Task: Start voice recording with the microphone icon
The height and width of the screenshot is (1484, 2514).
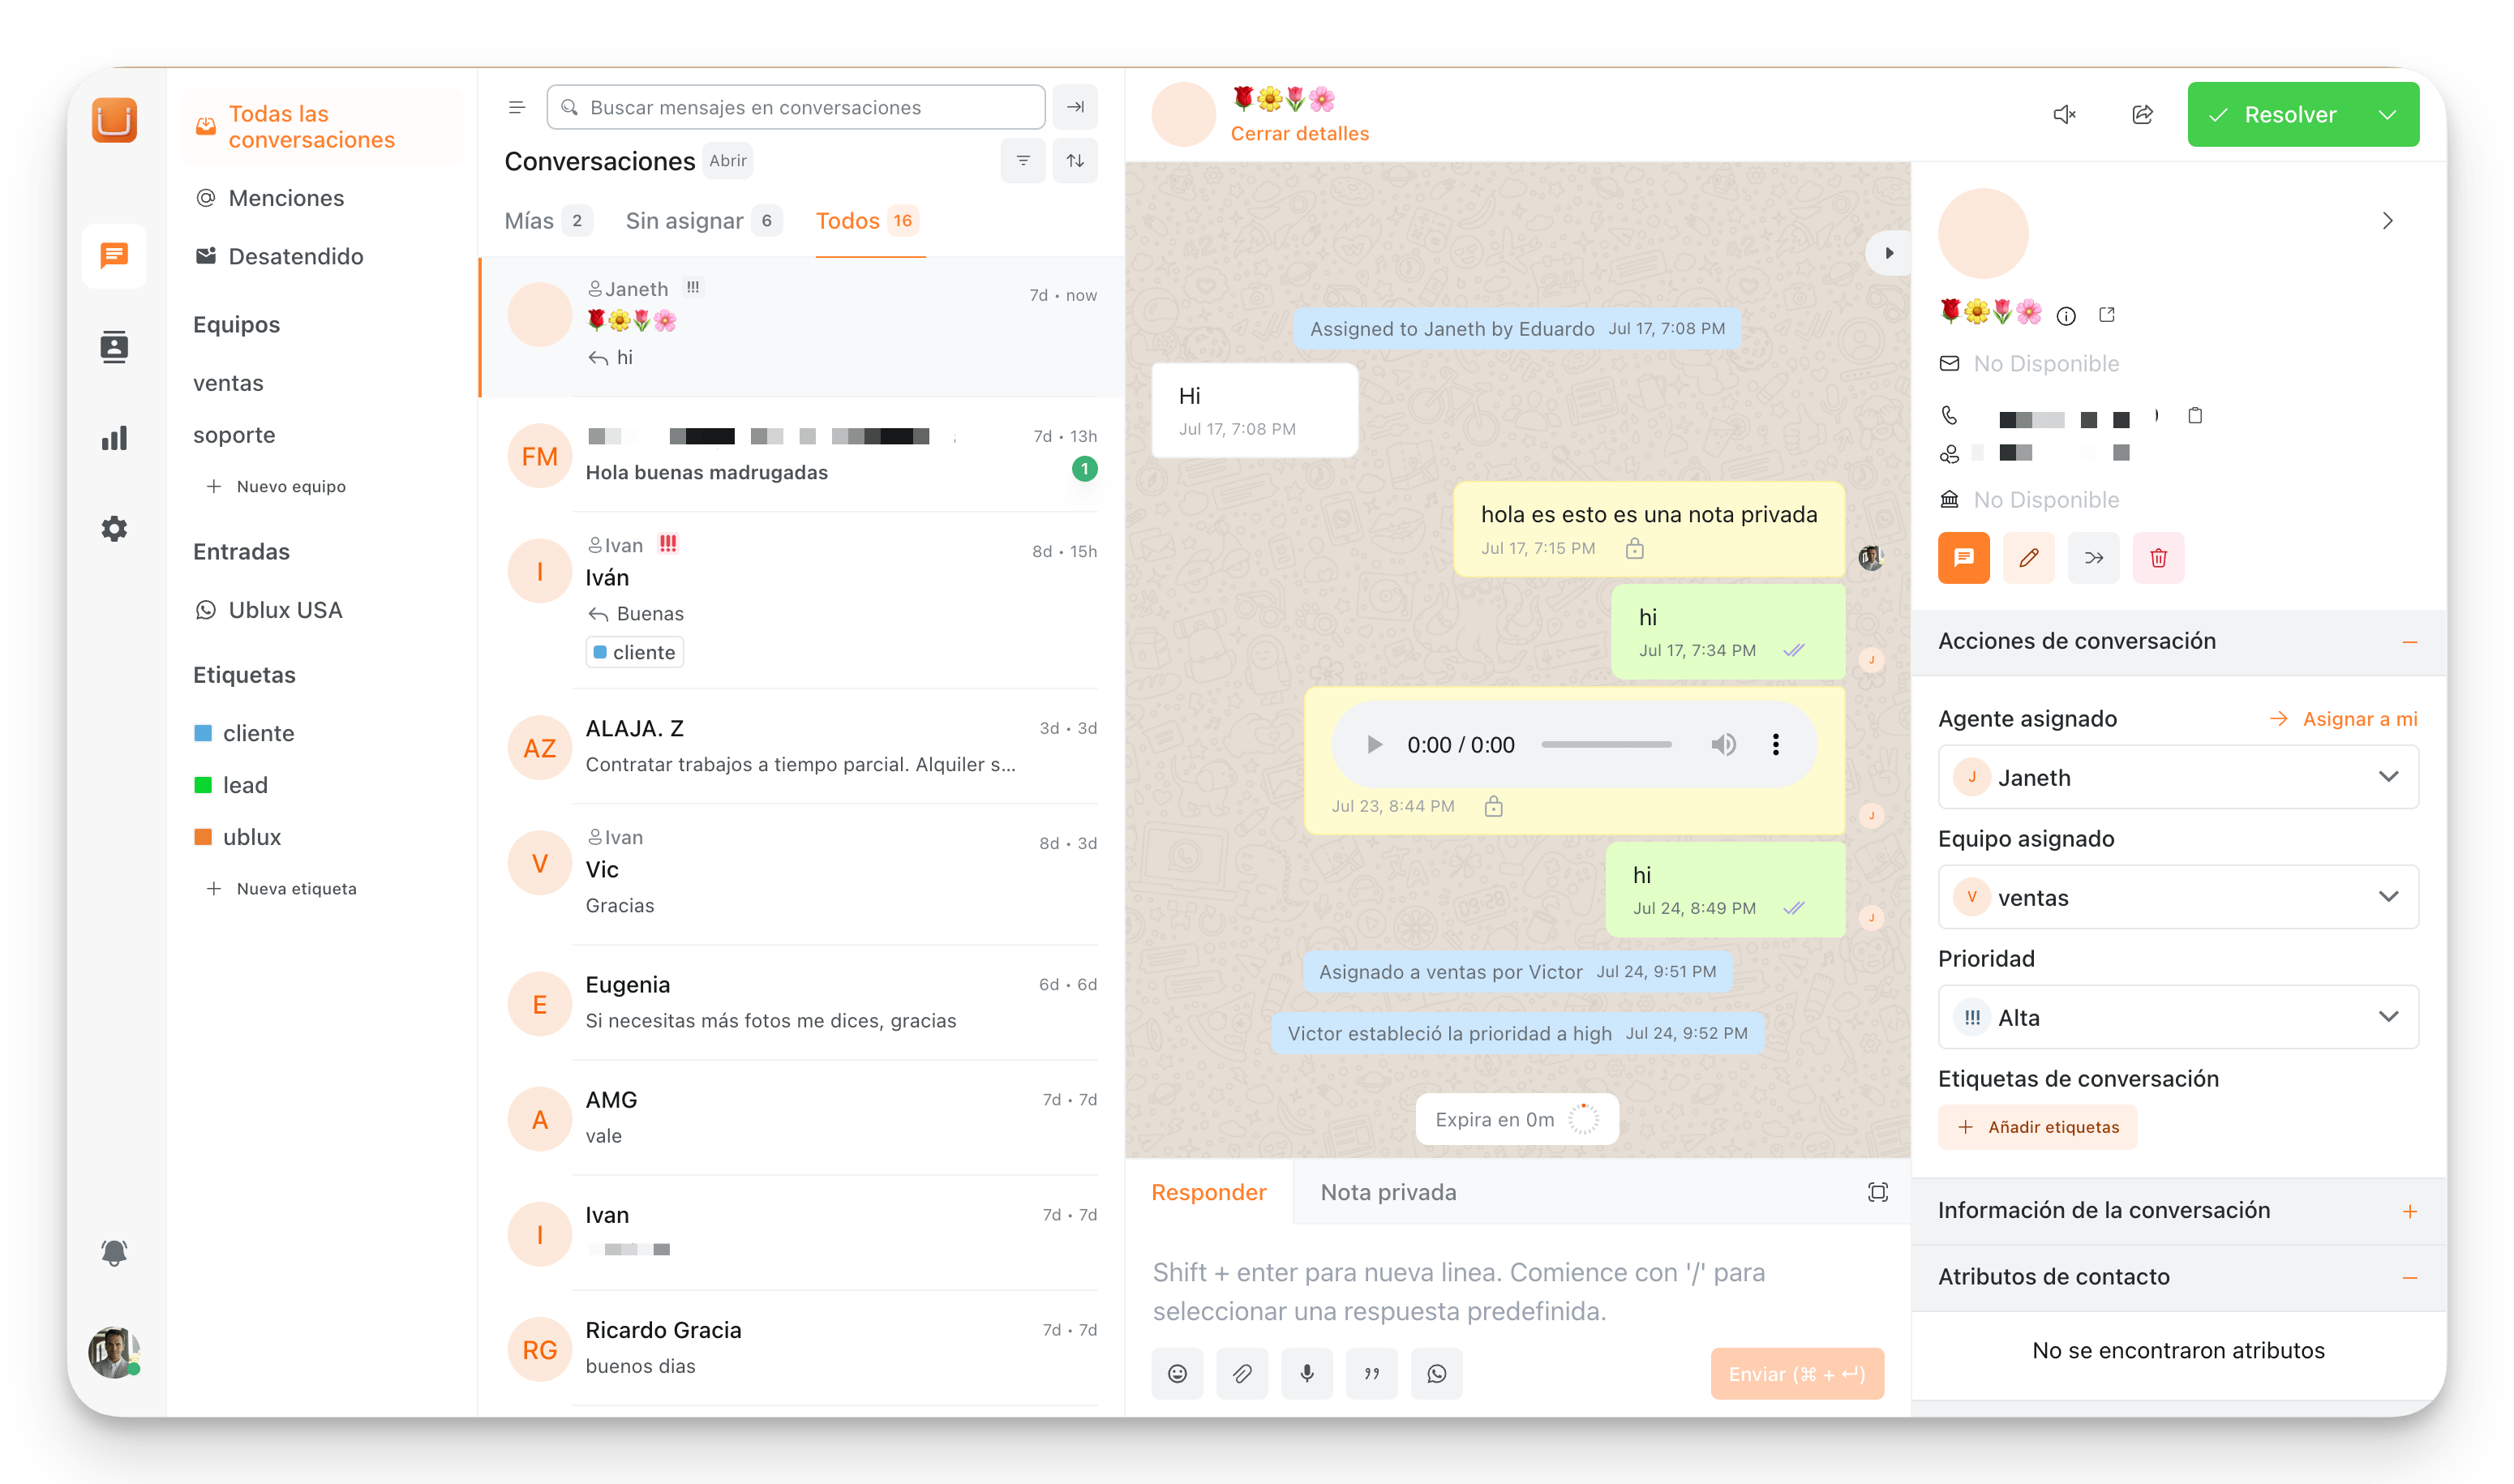Action: (1307, 1373)
